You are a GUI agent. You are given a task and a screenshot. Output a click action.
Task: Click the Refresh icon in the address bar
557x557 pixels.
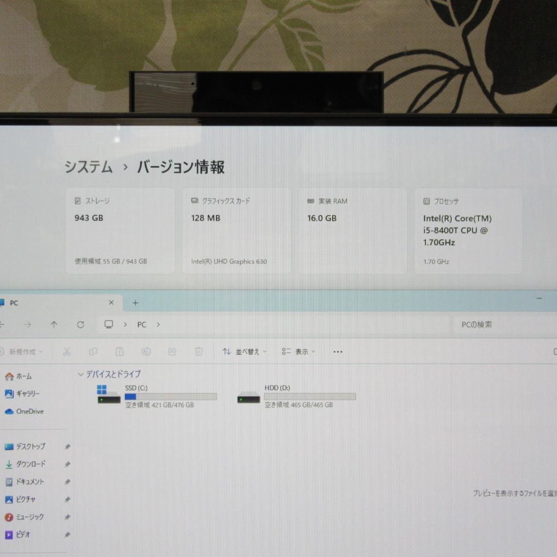pos(81,324)
